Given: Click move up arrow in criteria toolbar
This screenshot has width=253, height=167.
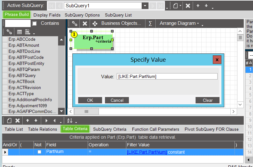Looking at the screenshot, I should 27,120.
